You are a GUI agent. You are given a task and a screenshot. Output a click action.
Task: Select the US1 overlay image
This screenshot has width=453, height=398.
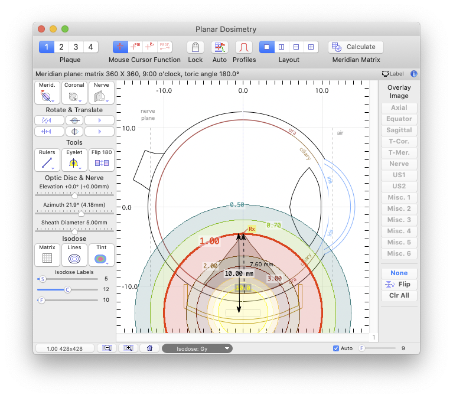[399, 175]
